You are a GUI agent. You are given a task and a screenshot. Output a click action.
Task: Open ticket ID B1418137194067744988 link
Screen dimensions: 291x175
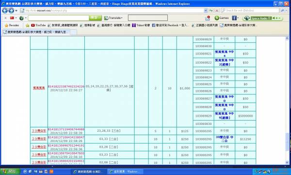[66, 129]
